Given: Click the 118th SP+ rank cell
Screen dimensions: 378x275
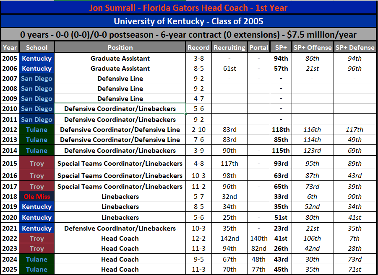Looking at the screenshot, I should (281, 129).
